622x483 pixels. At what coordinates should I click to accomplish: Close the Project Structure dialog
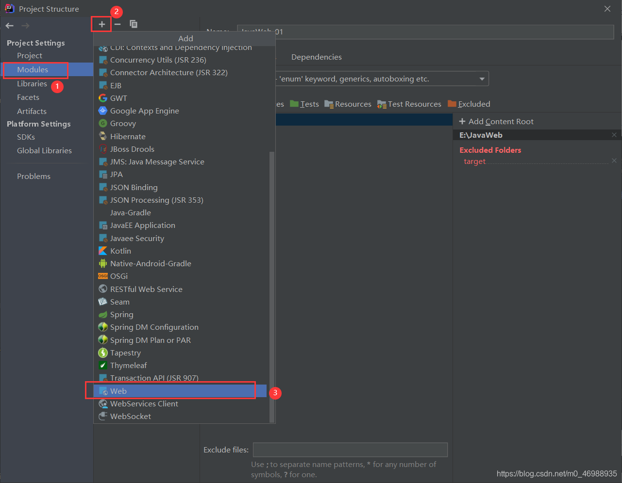607,9
